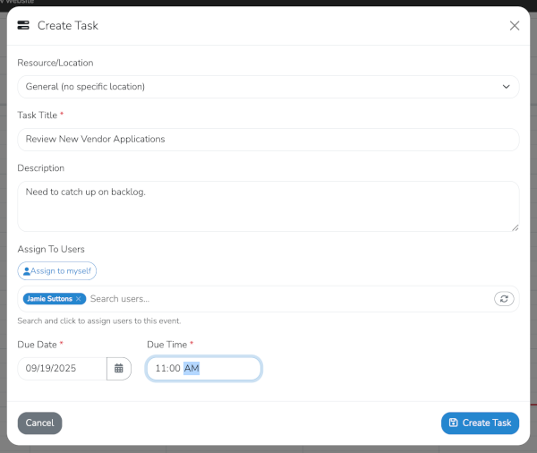Grab the Description resize handle
Screen dimensions: 537x453
click(x=515, y=227)
